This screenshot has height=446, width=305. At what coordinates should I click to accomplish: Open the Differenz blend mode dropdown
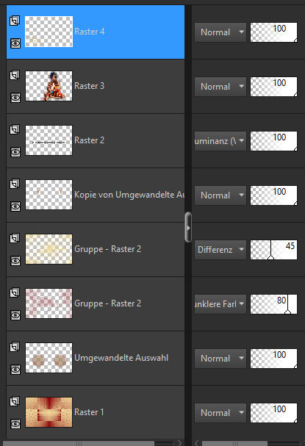click(220, 250)
